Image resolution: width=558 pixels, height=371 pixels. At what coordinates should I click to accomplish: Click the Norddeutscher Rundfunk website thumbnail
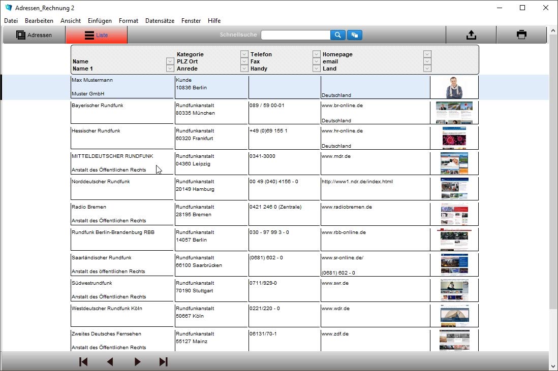click(x=454, y=189)
